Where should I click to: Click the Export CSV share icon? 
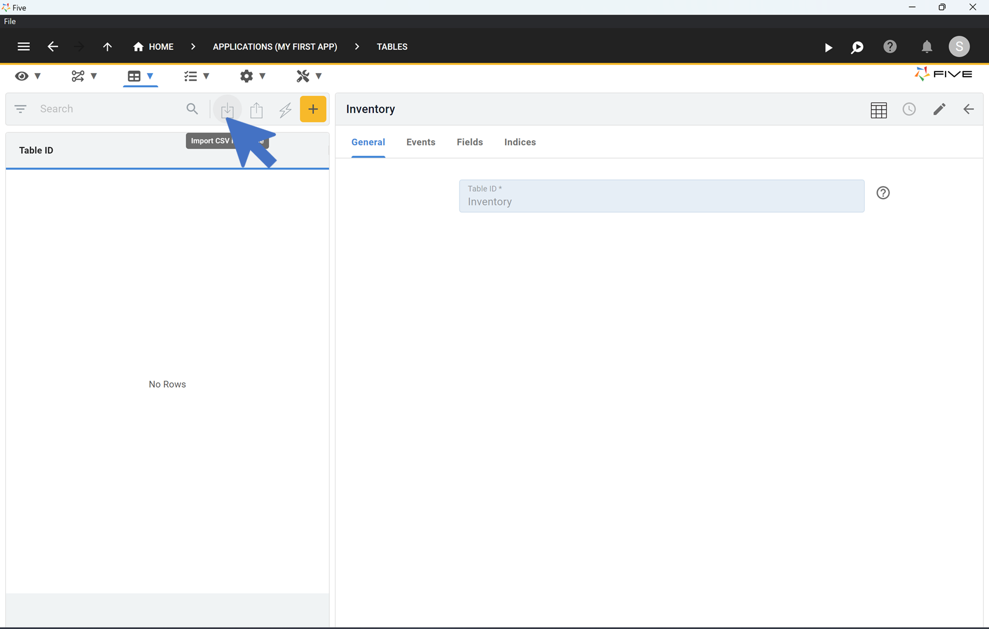click(256, 109)
